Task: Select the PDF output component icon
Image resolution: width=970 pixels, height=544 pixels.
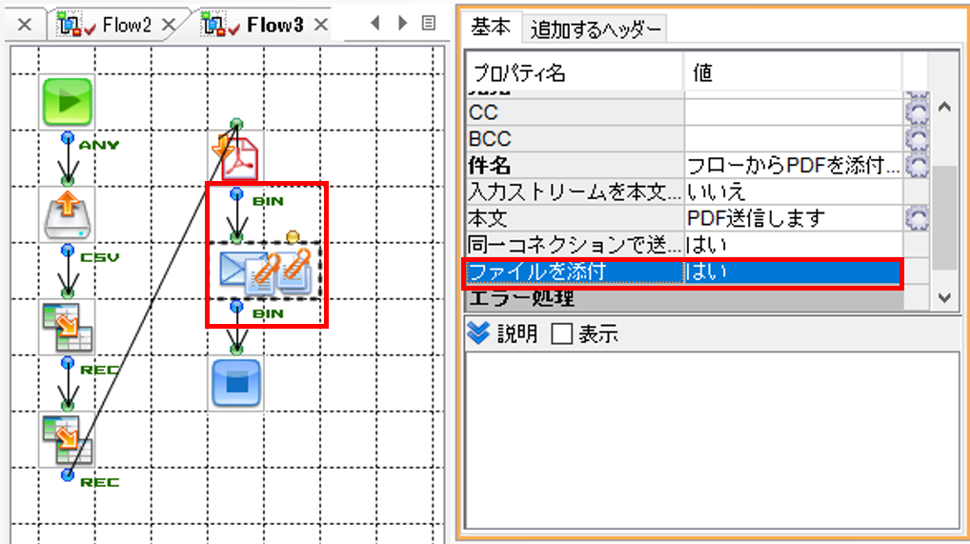Action: (235, 158)
